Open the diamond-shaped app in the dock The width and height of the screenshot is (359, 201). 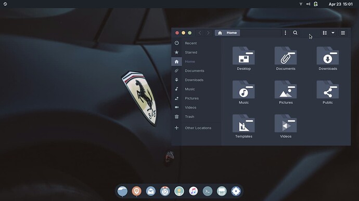pyautogui.click(x=236, y=191)
